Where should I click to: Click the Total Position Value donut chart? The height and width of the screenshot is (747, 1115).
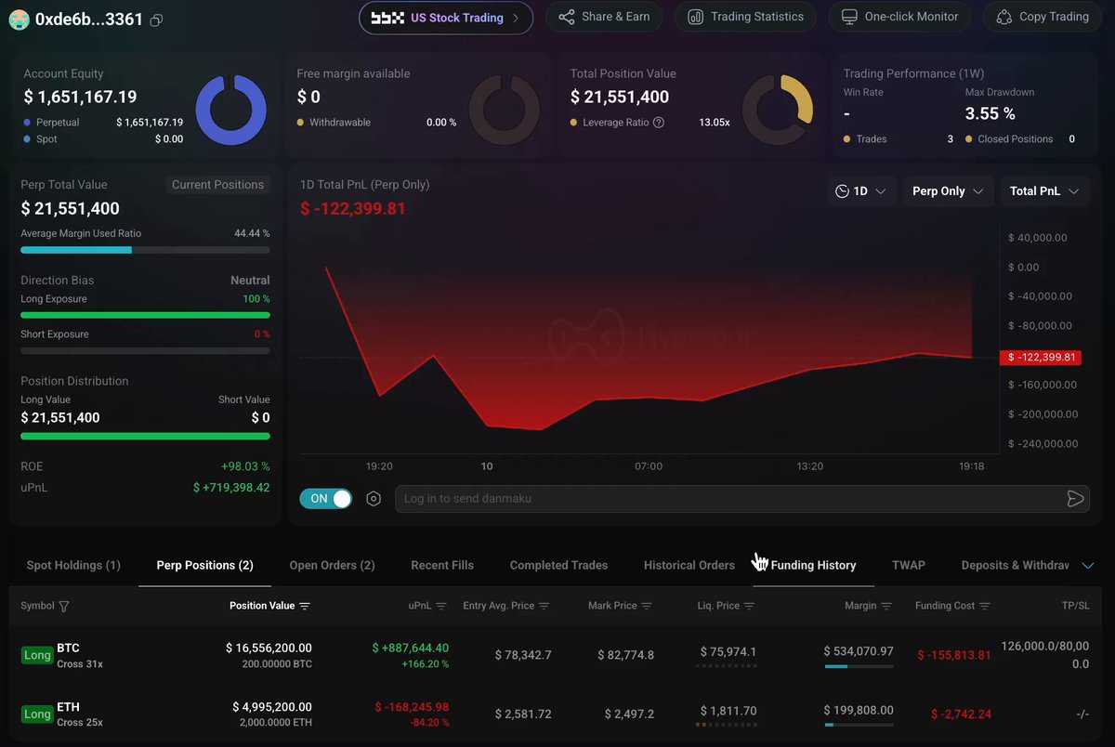(x=778, y=109)
